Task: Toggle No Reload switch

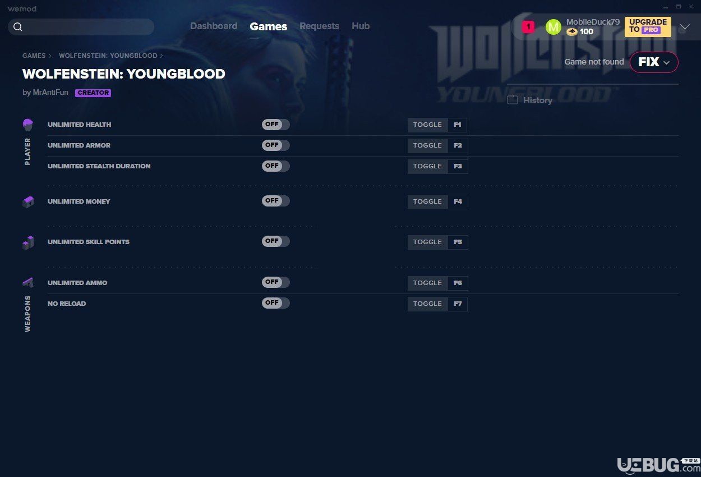Action: (x=276, y=303)
